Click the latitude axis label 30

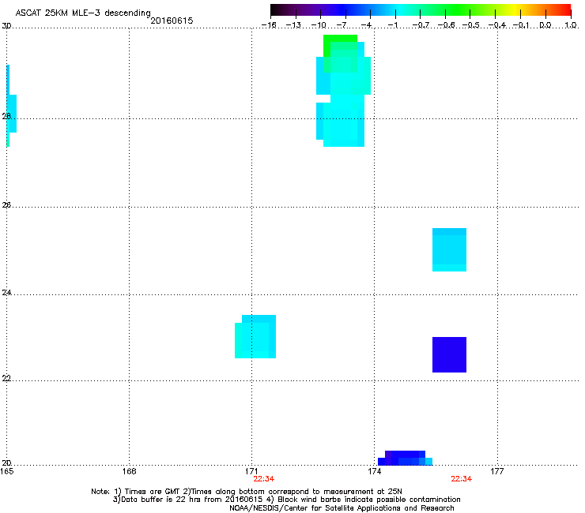6,26
